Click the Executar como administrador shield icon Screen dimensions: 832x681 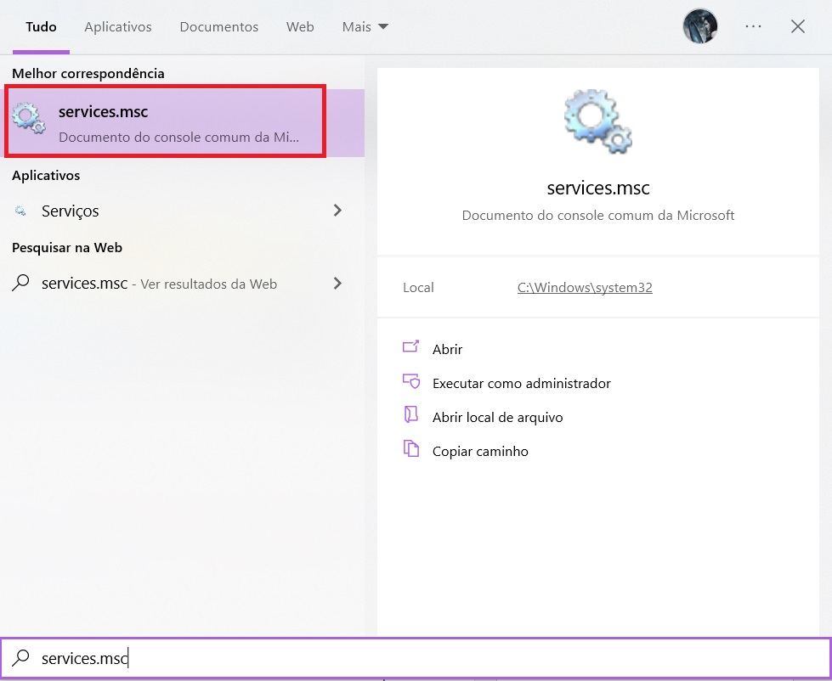coord(411,381)
